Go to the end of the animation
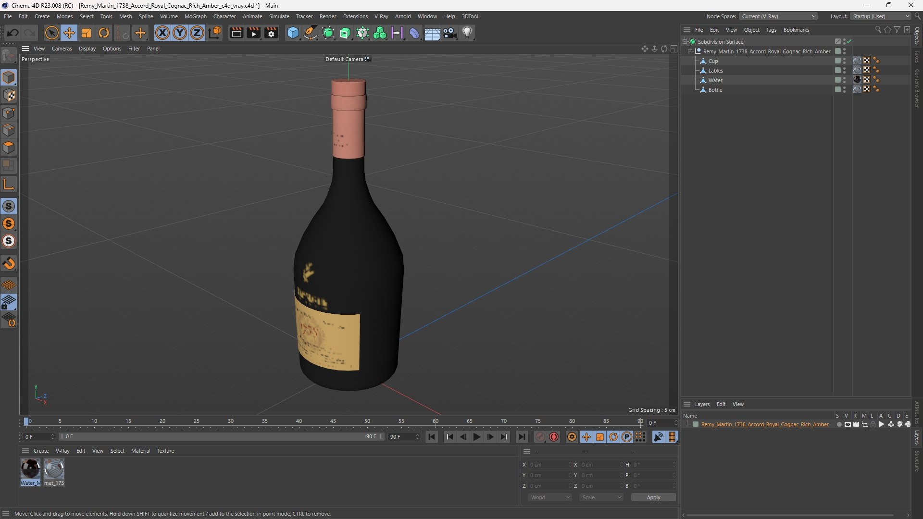 coord(522,437)
